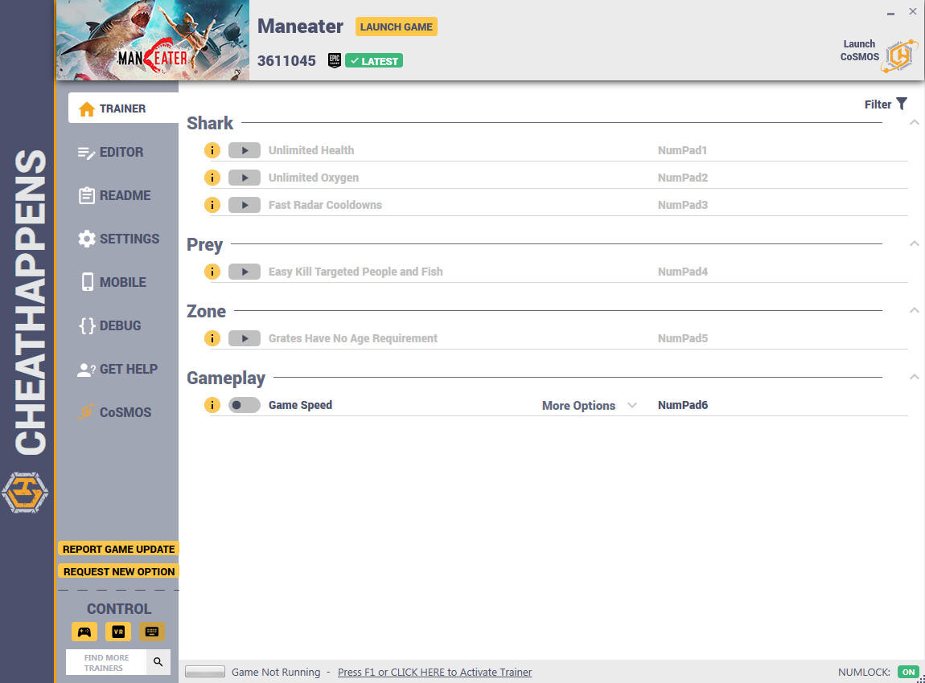Collapse the Gameplay section chevron

tap(914, 377)
